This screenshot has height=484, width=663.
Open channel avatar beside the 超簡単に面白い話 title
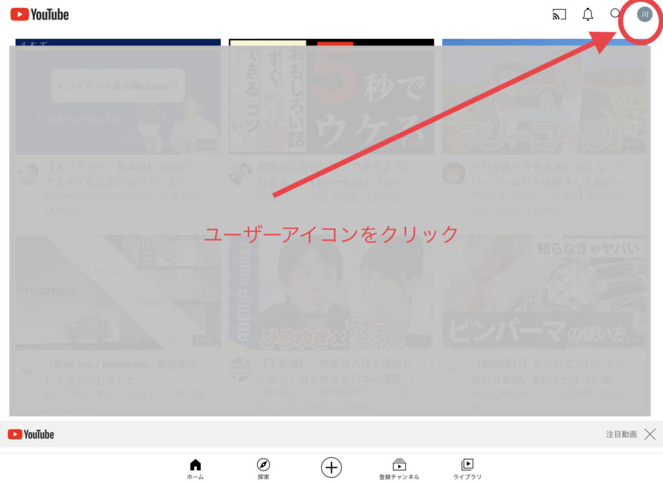pyautogui.click(x=241, y=173)
